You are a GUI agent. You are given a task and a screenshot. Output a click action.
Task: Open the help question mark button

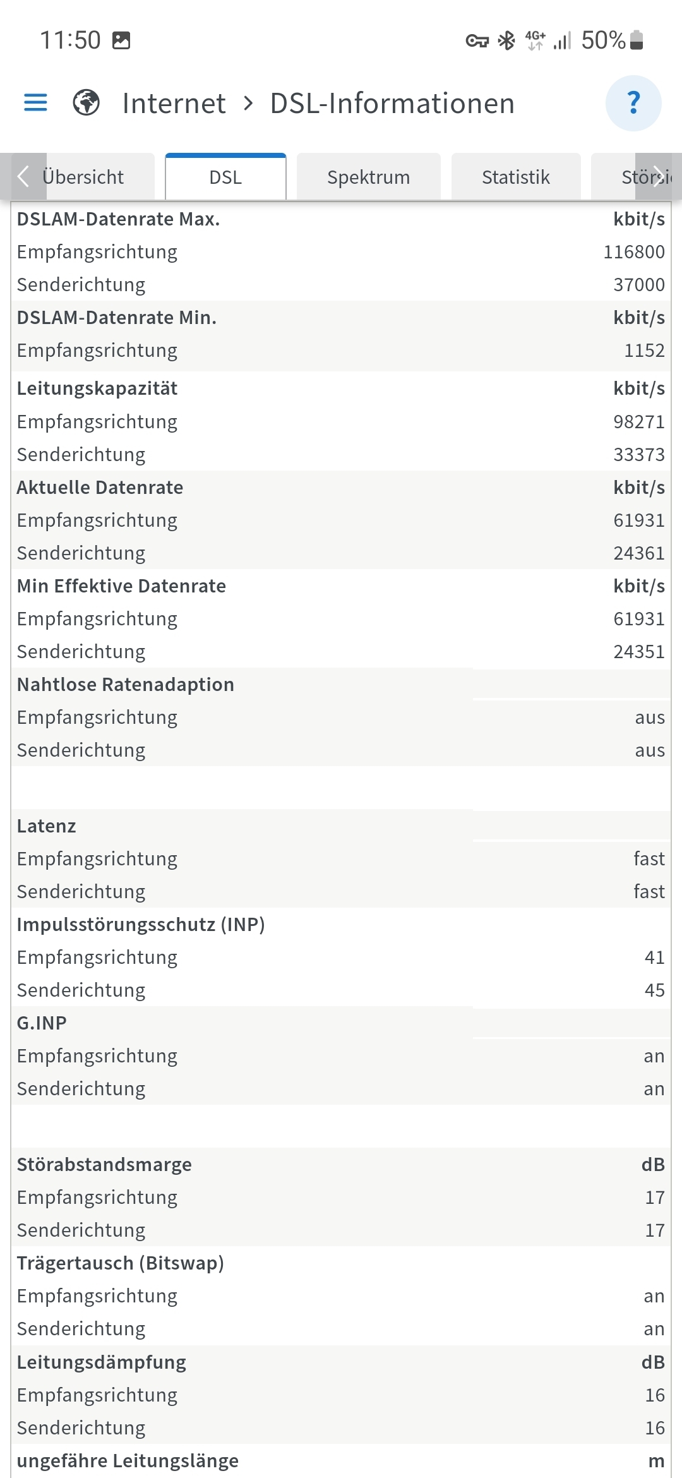pyautogui.click(x=633, y=102)
